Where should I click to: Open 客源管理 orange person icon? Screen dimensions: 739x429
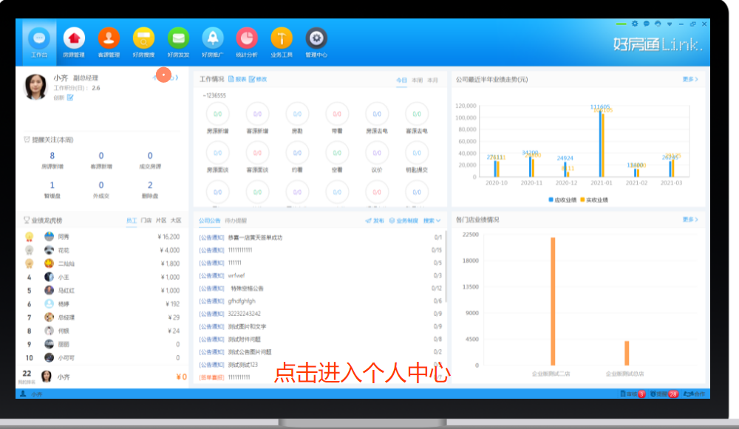(109, 38)
